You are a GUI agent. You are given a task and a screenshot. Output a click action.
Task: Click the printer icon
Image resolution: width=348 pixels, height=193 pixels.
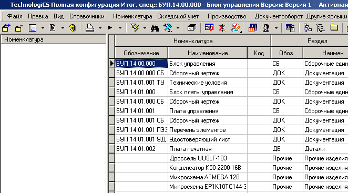(x=90, y=28)
